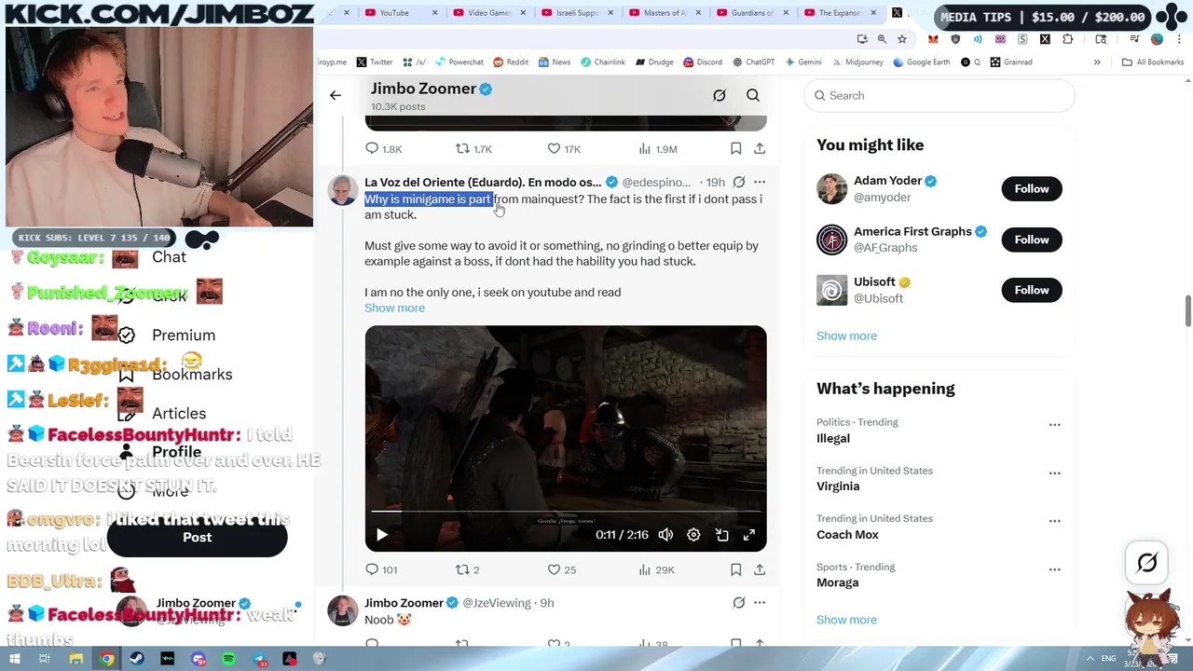The width and height of the screenshot is (1193, 671).
Task: Open the Discord bookmark
Action: tap(701, 62)
